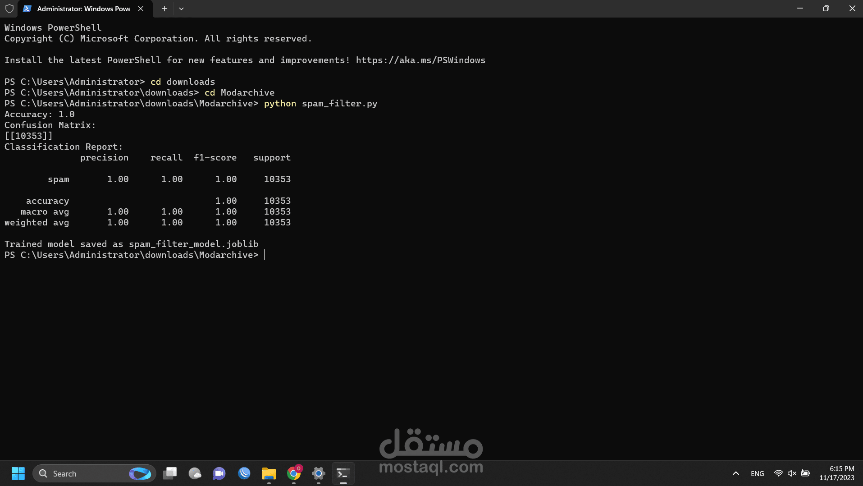Viewport: 863px width, 486px height.
Task: Open the Copilot icon in the search bar
Action: coord(140,473)
